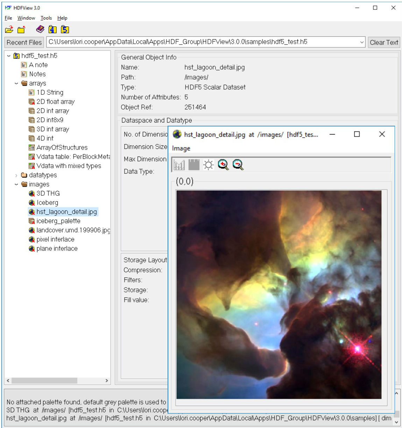Collapse the images folder

(16, 184)
